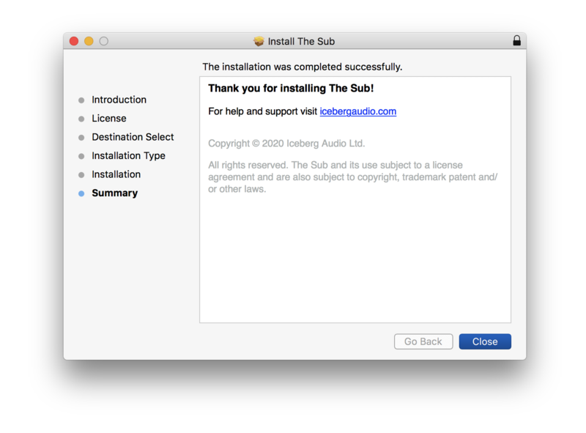Click the gray bullet beside Introduction
Viewport: 586px width, 433px height.
click(x=81, y=100)
